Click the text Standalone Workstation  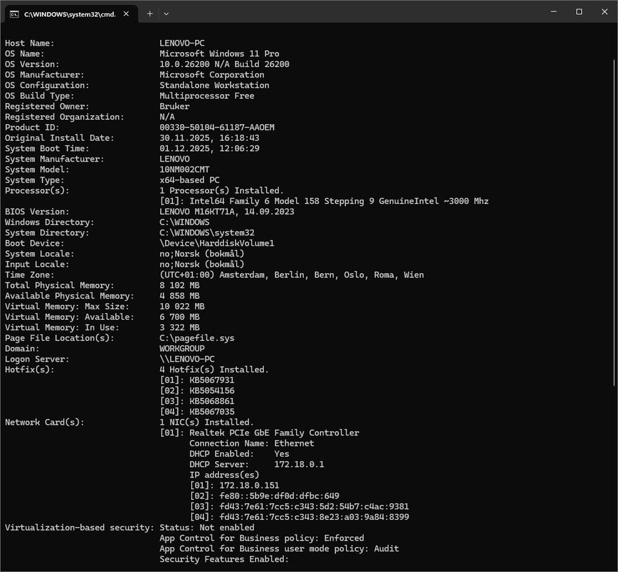(x=214, y=85)
